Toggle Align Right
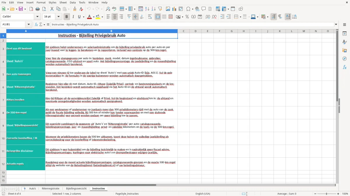This screenshot has height=196, width=350. [x=121, y=17]
